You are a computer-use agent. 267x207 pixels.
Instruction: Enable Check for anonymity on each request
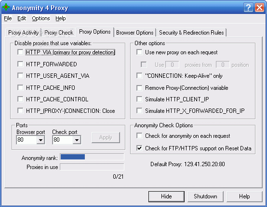[x=139, y=136]
